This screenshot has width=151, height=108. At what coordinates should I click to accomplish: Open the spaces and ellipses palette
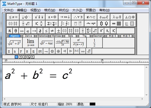pos(26,17)
